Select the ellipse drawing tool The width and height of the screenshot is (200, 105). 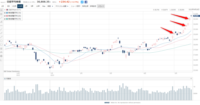[1, 41]
